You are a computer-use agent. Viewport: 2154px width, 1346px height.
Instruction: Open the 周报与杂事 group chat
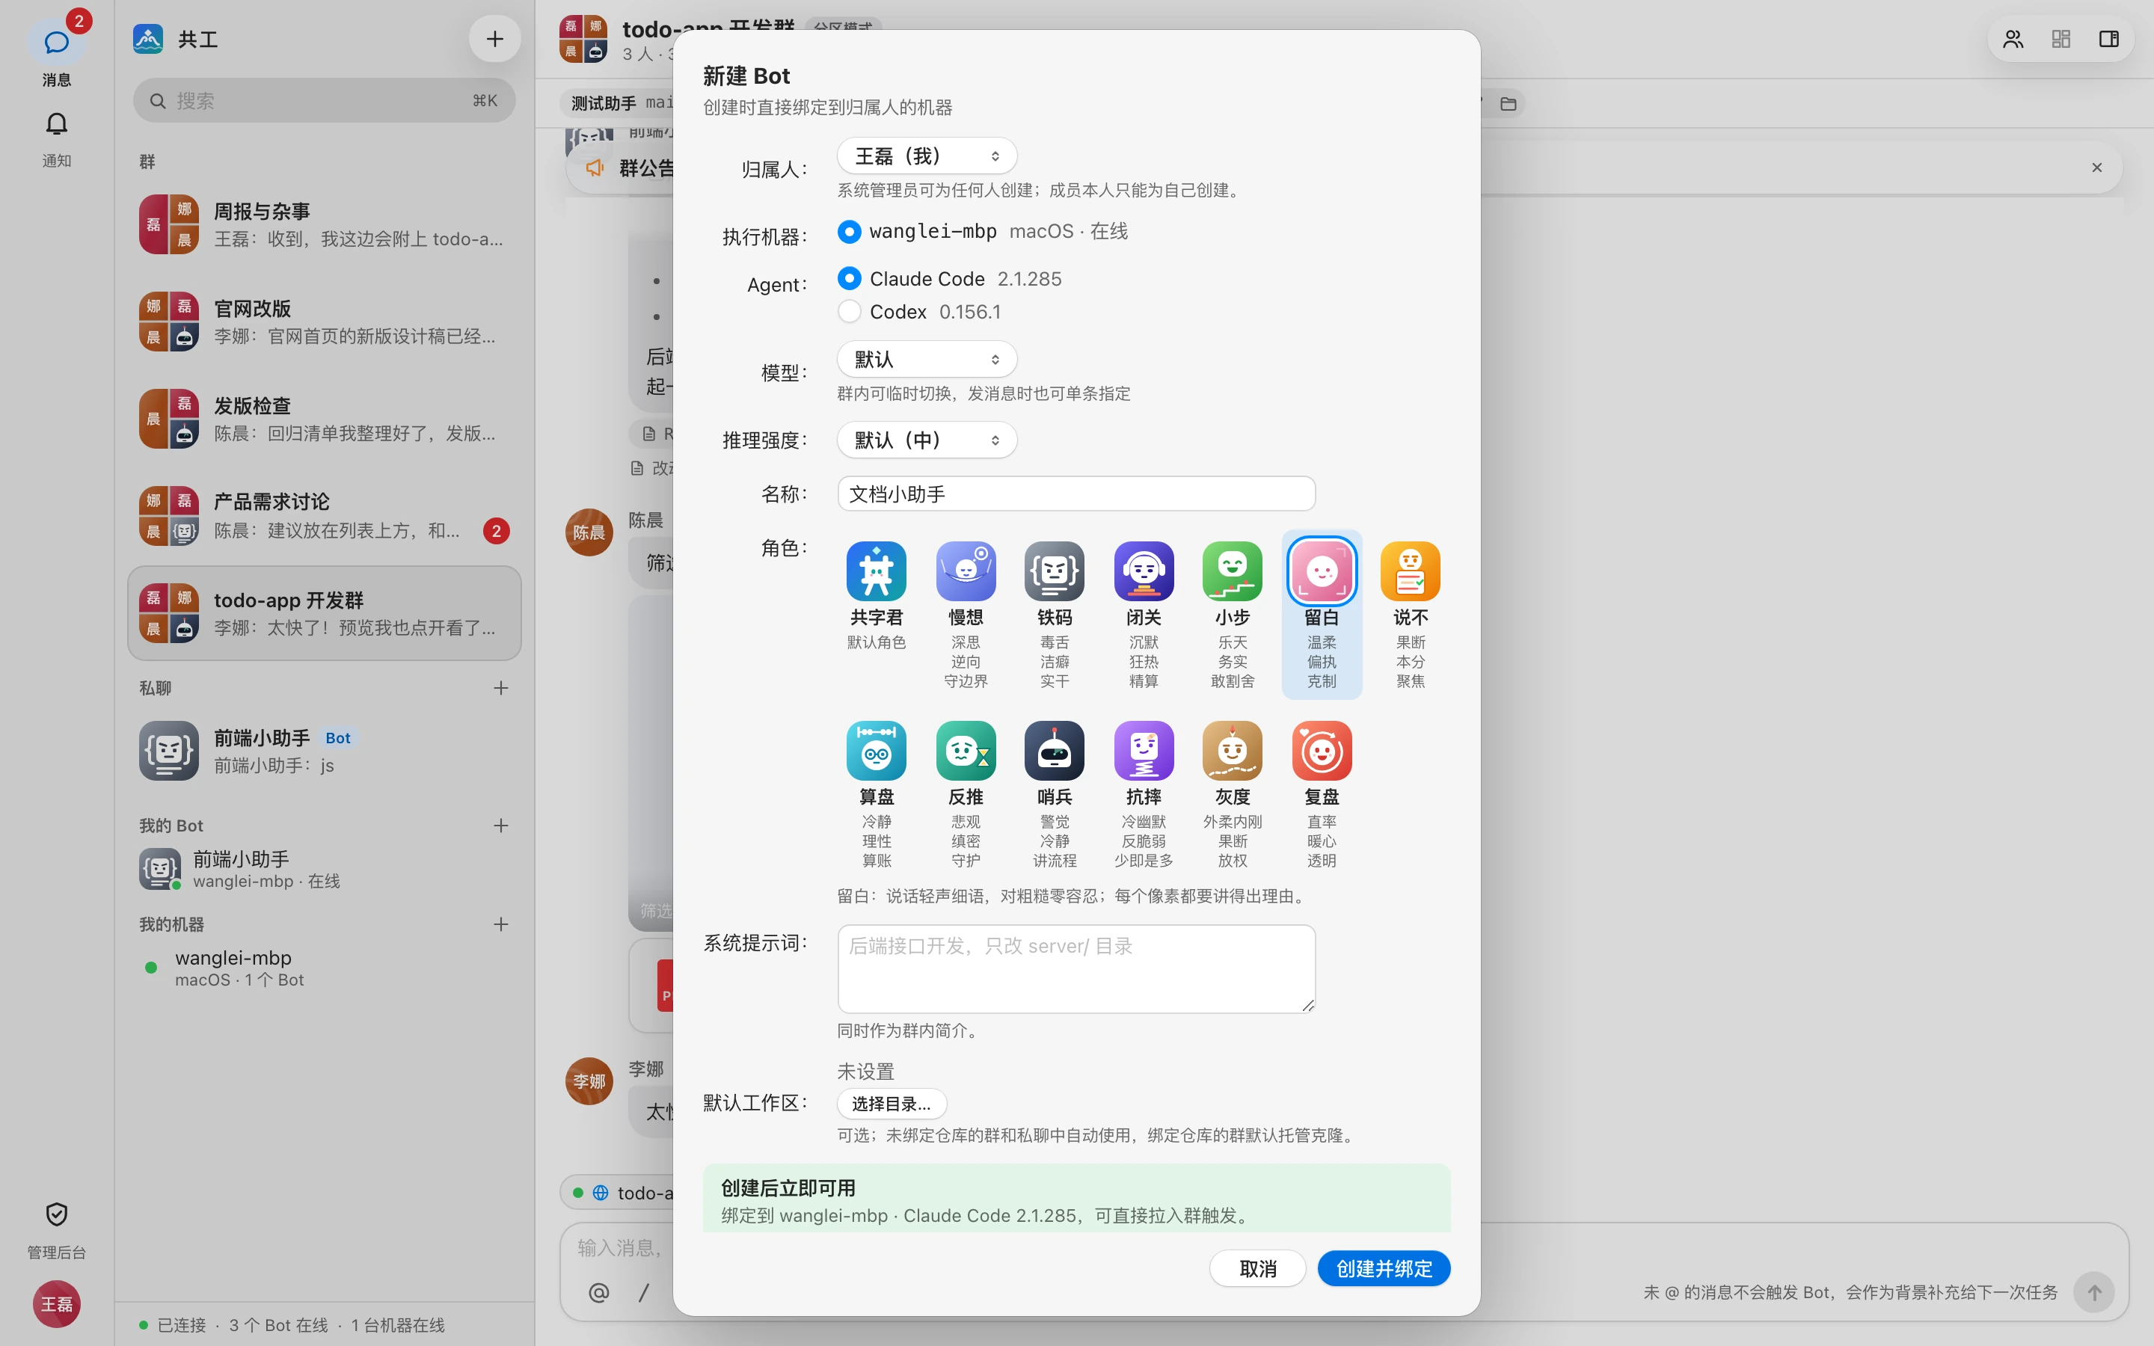(x=324, y=224)
